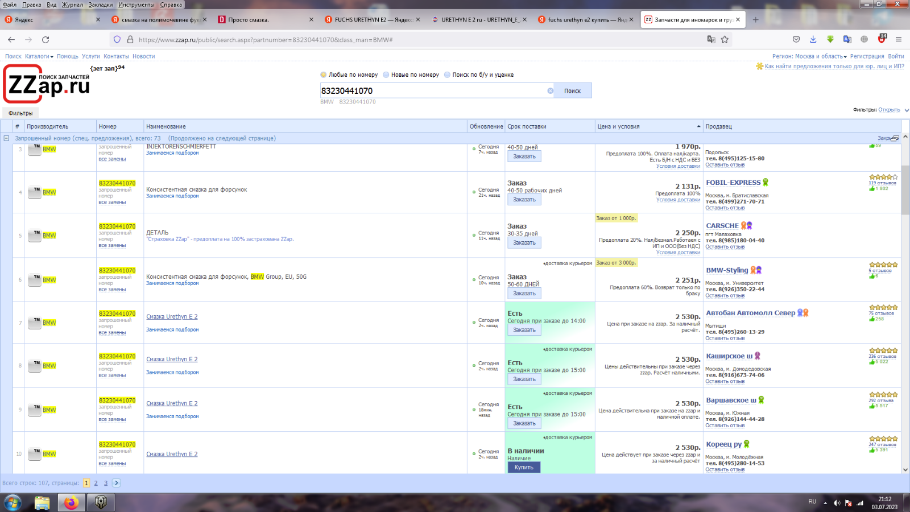Open the Каталоги dropdown menu
This screenshot has width=910, height=512.
pyautogui.click(x=39, y=56)
